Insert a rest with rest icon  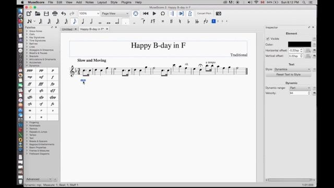[153, 21]
